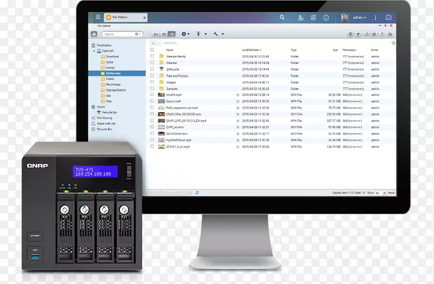Switch to detailed list view
The image size is (434, 284).
(x=171, y=34)
